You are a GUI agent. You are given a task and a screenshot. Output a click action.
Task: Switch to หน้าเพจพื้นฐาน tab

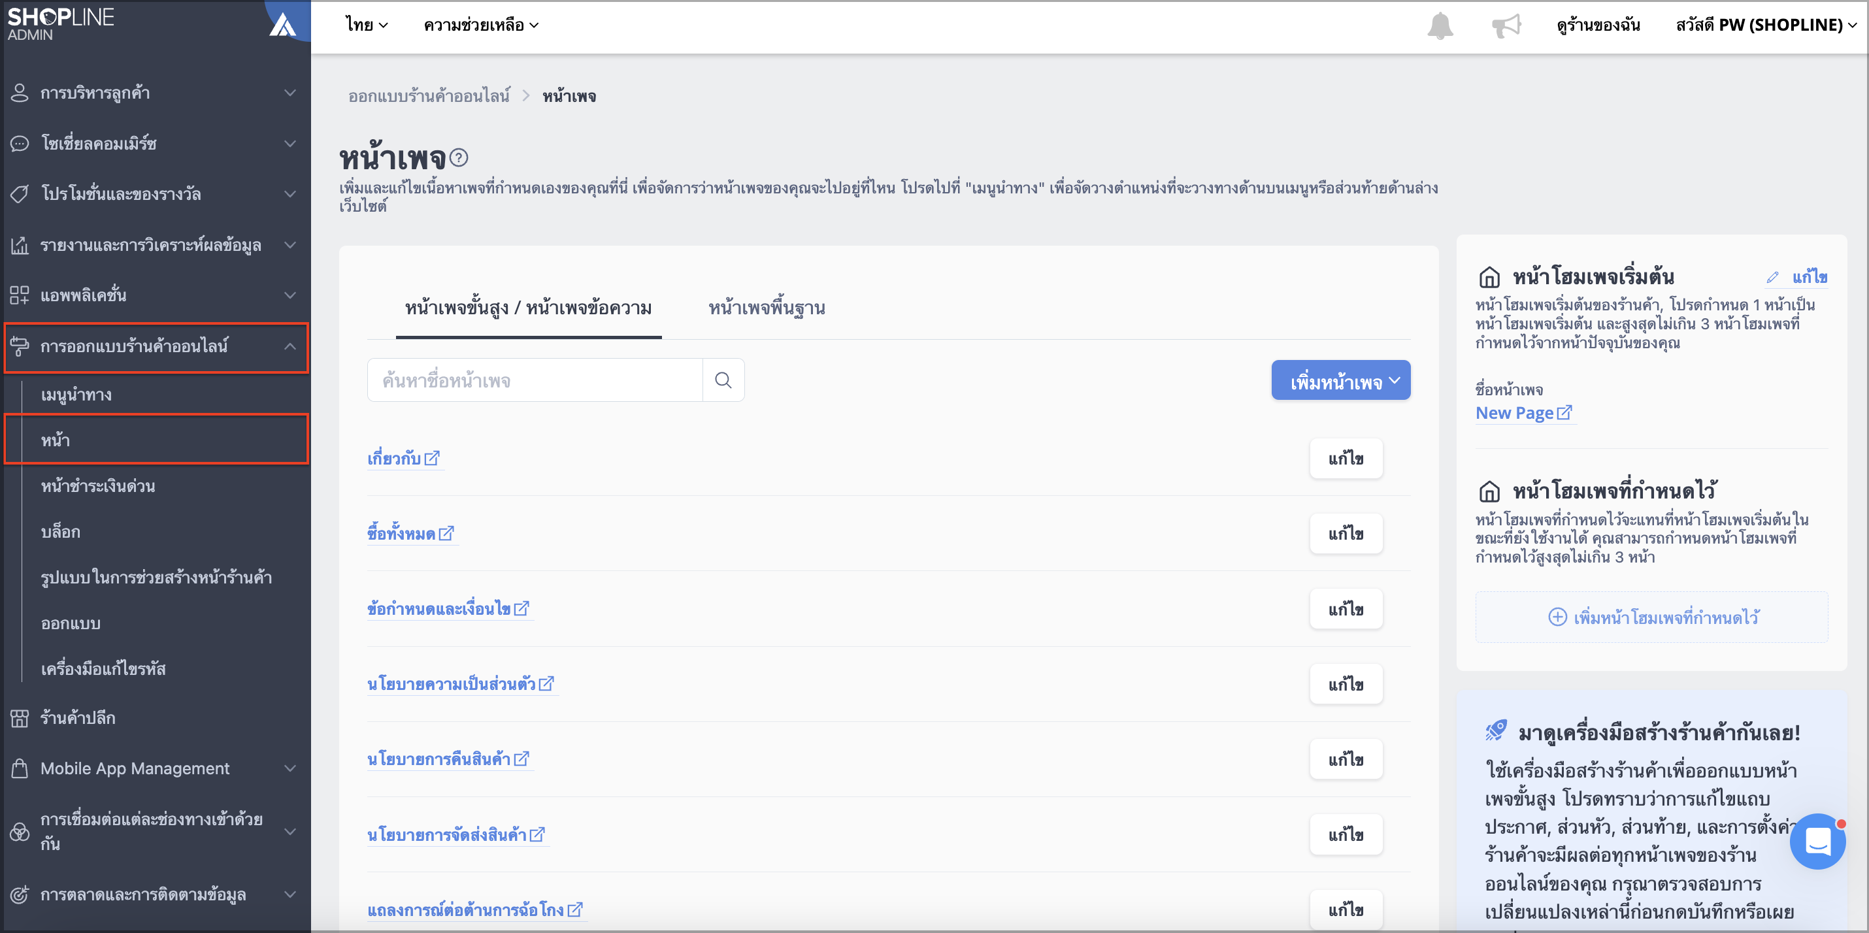[767, 308]
